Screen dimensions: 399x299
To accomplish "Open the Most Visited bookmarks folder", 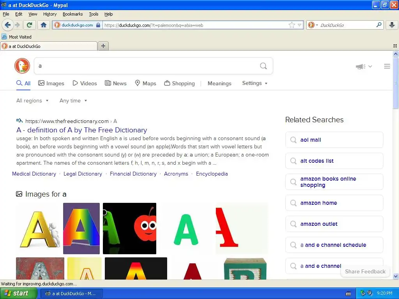I will click(16, 37).
